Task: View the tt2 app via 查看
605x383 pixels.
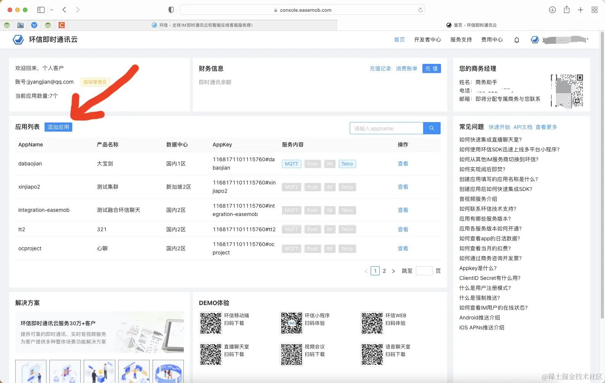Action: pos(403,229)
